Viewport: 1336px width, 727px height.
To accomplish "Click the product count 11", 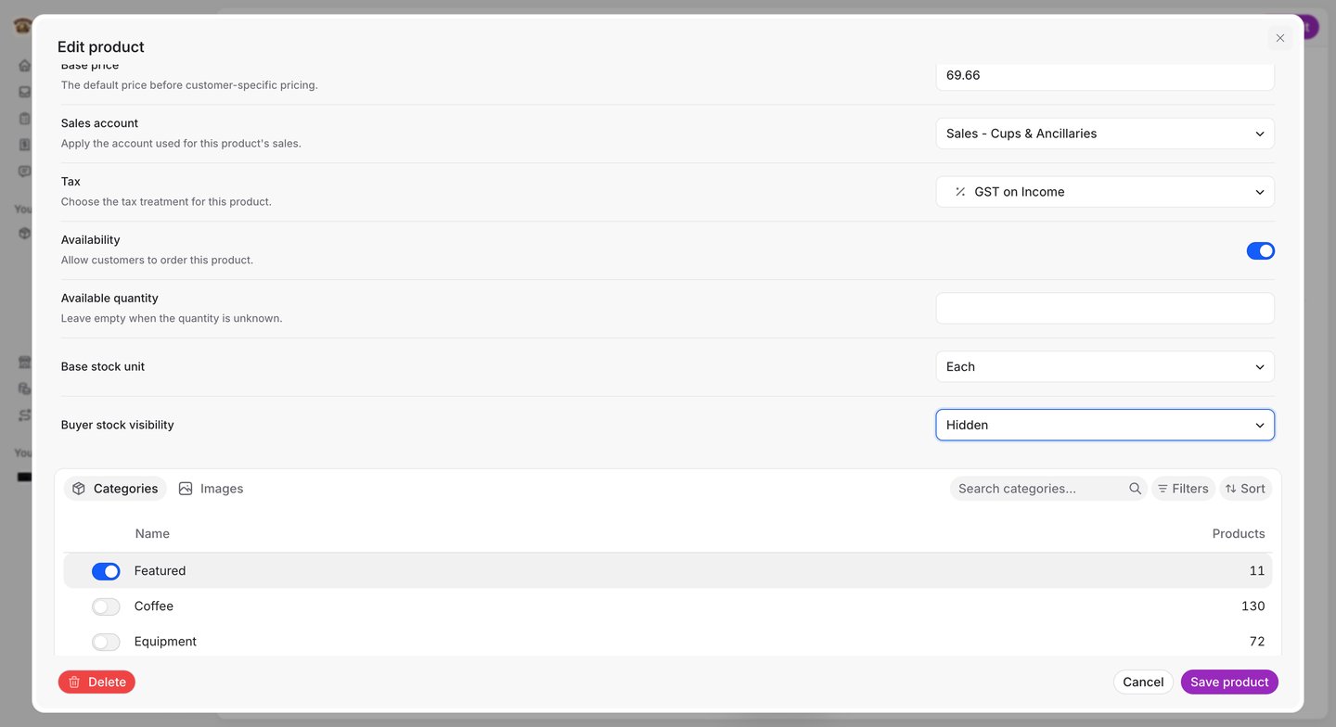I will [x=1257, y=571].
